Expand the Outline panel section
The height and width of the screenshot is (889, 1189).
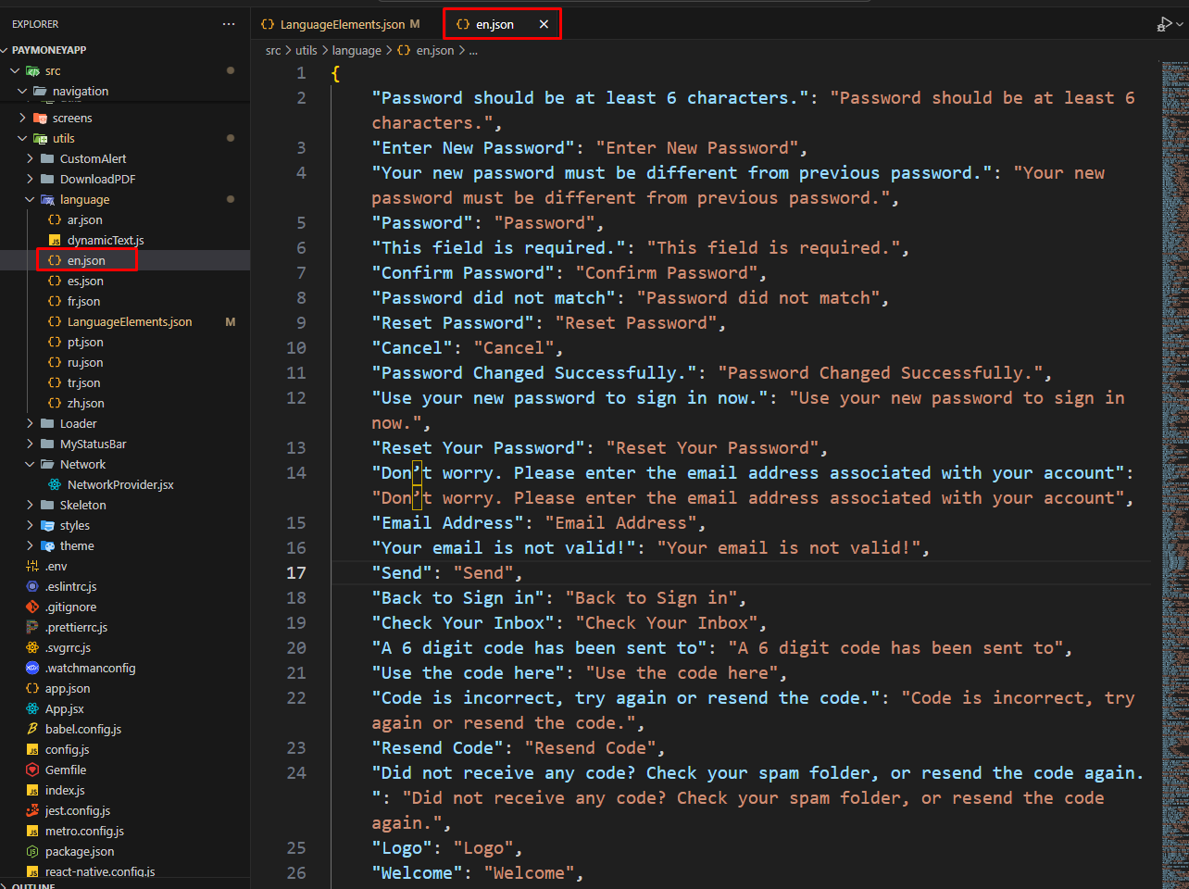pyautogui.click(x=33, y=884)
